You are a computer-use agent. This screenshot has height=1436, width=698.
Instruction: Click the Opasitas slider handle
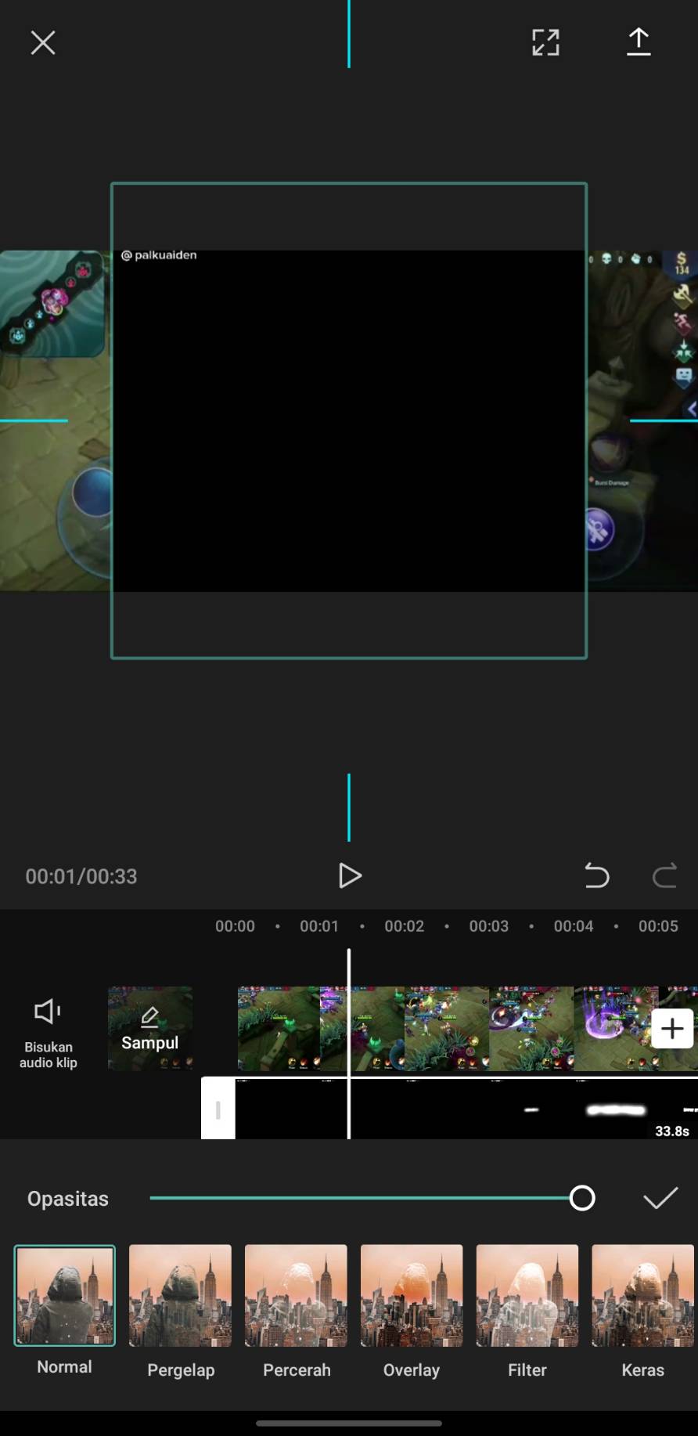point(582,1198)
